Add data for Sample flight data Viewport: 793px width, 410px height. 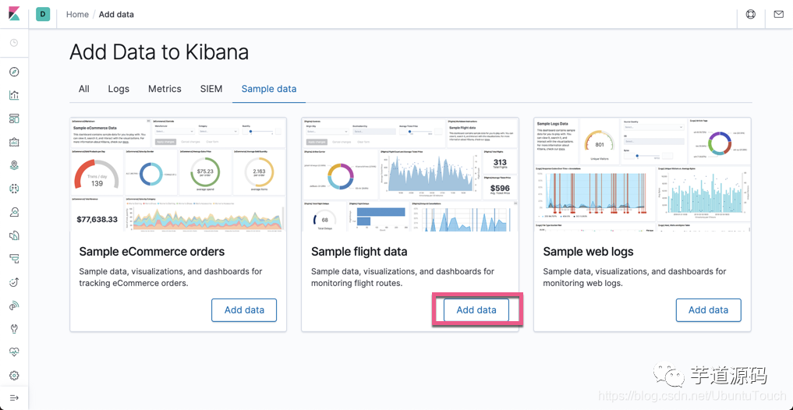(476, 310)
